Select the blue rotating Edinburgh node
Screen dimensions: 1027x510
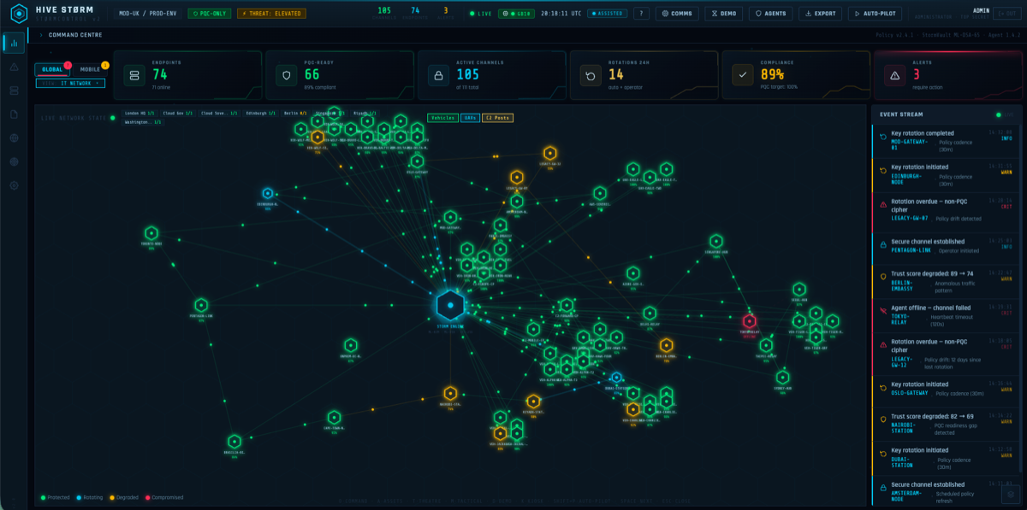click(x=268, y=194)
